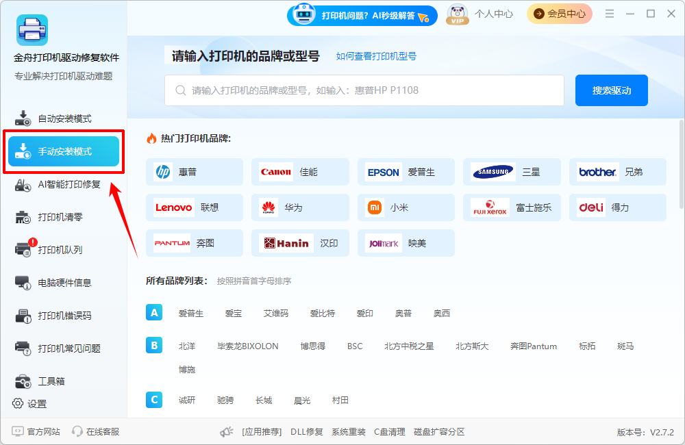Choose 爱比特 brand

pyautogui.click(x=323, y=313)
